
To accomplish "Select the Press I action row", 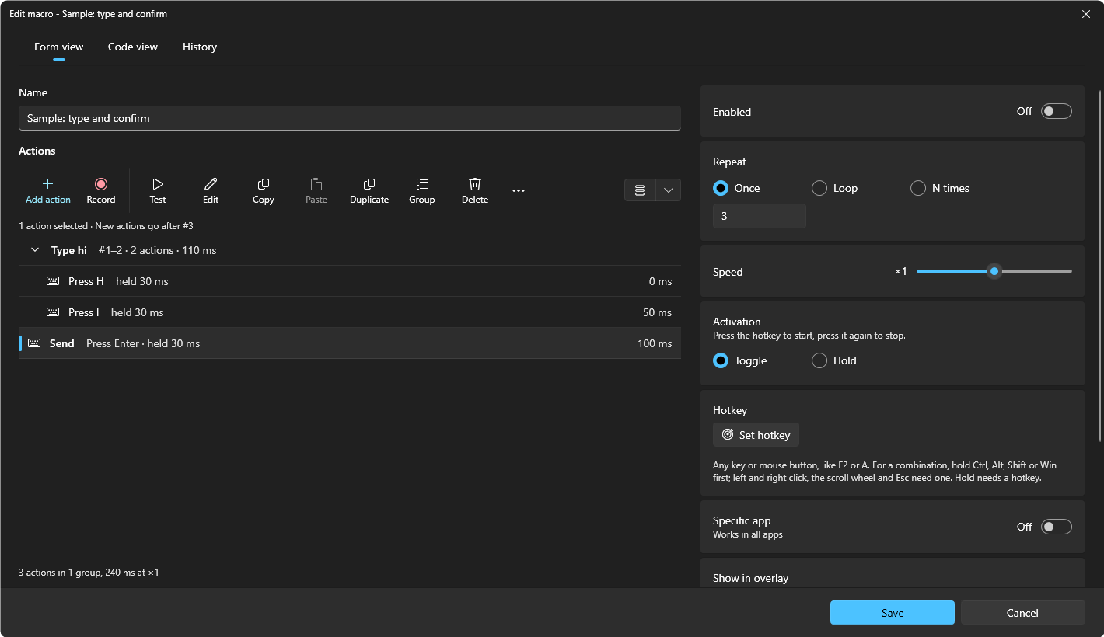I will coord(350,312).
